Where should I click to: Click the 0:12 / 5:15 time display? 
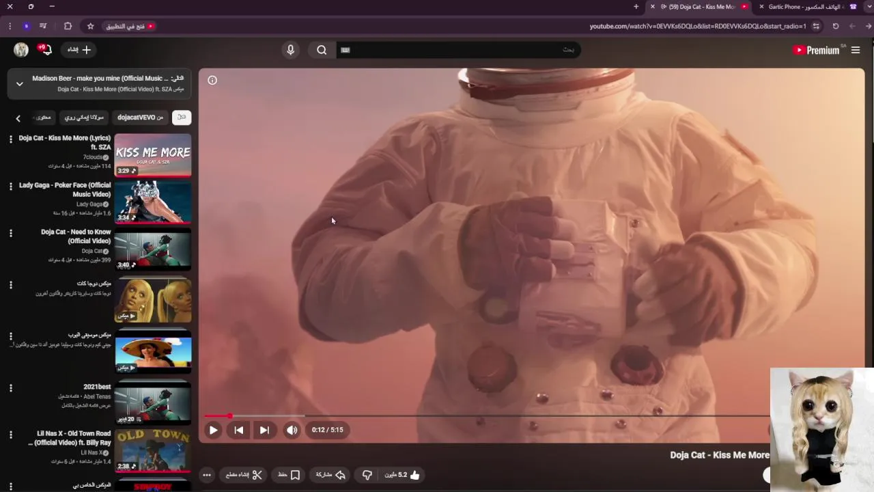point(327,430)
